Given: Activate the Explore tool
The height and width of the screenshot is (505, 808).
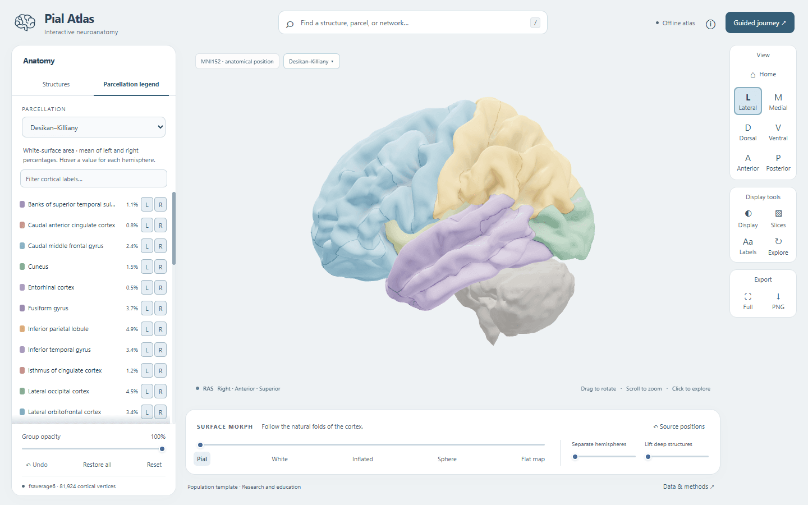Looking at the screenshot, I should [x=778, y=246].
